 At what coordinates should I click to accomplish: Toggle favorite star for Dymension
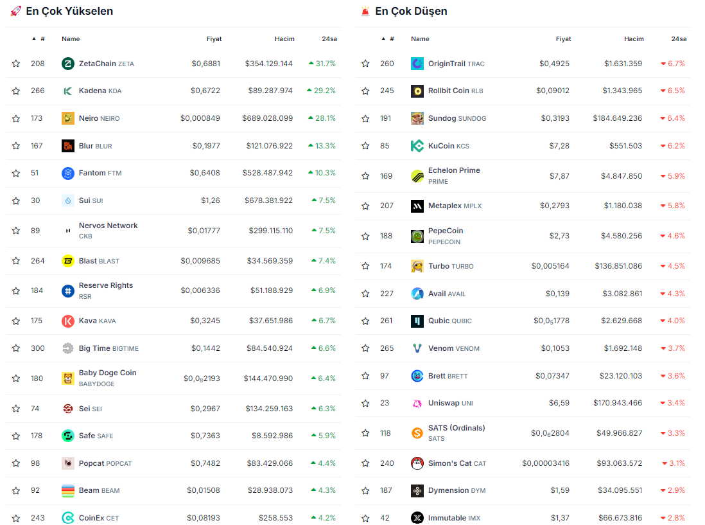coord(365,490)
